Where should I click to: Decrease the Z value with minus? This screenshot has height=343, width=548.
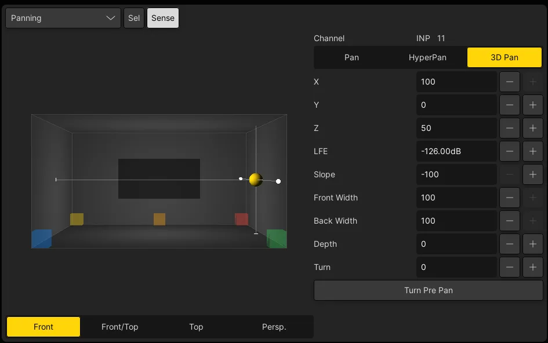510,128
